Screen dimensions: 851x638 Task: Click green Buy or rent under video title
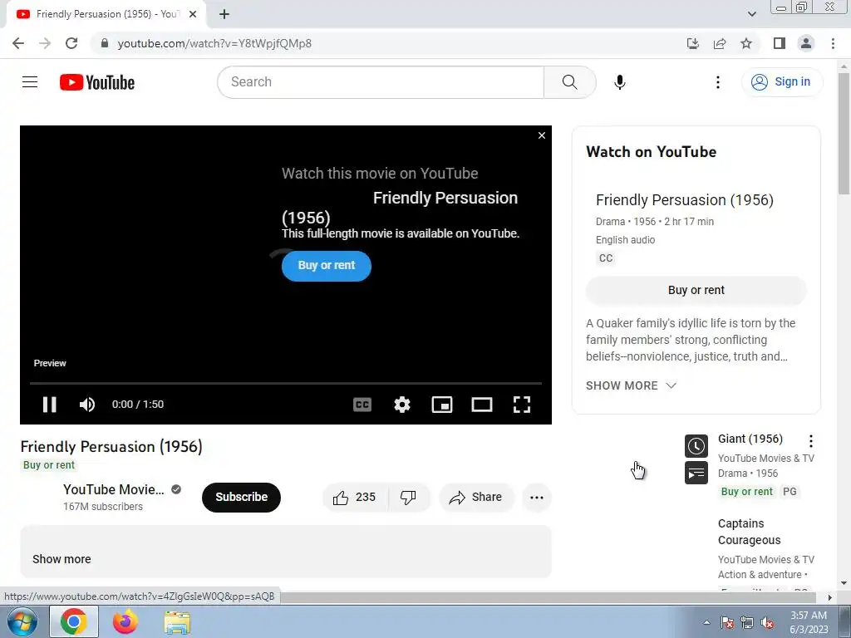pos(49,465)
